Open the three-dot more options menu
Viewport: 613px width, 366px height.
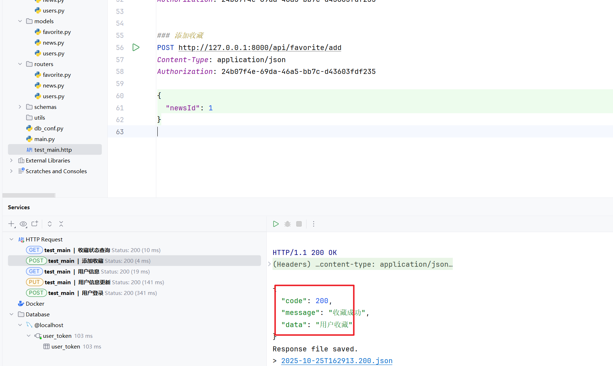tap(314, 224)
